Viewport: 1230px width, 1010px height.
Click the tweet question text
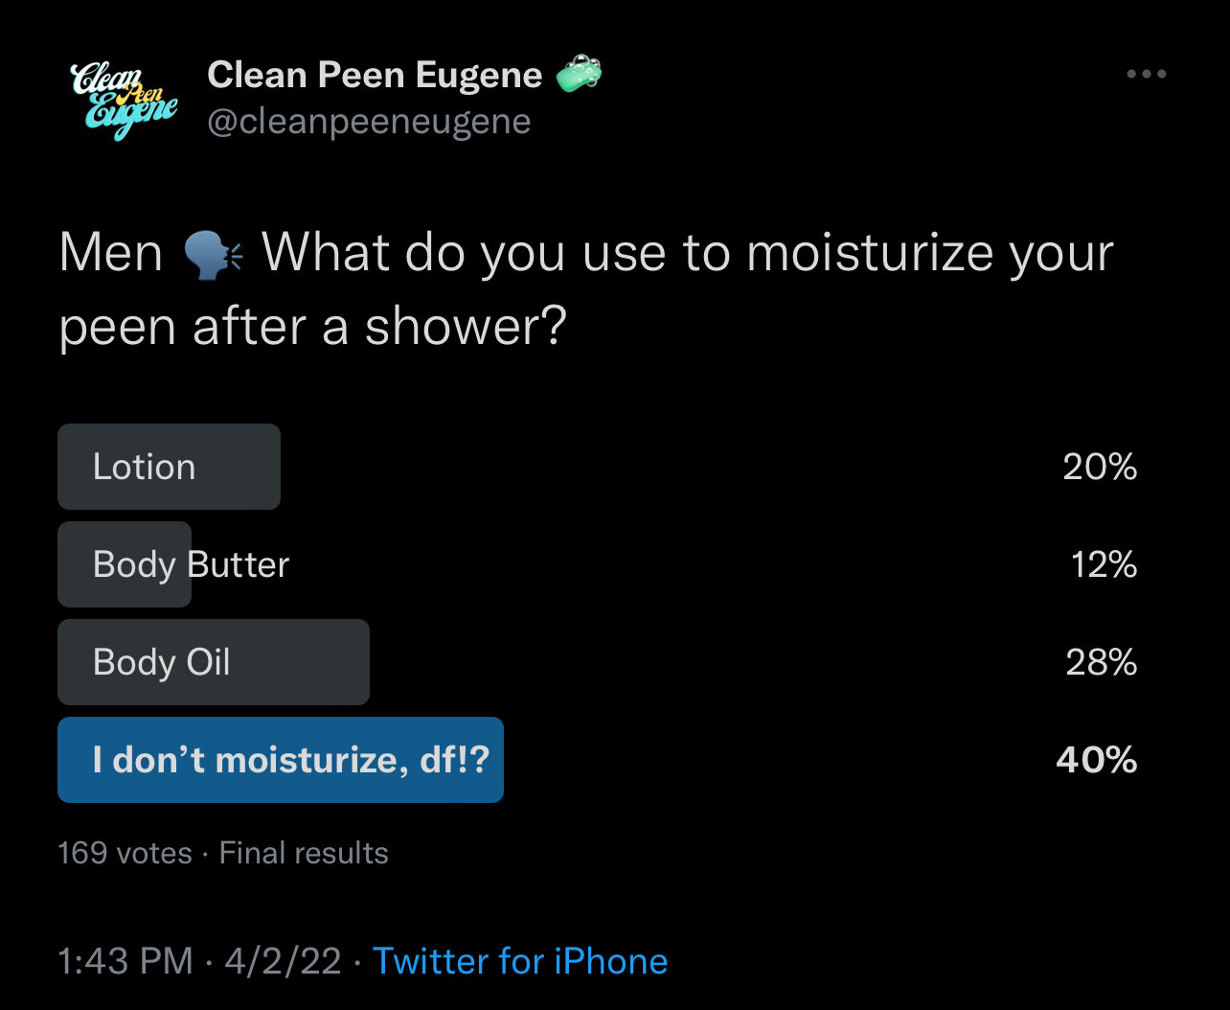[586, 290]
